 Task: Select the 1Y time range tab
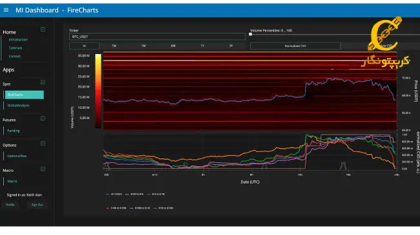pyautogui.click(x=202, y=46)
